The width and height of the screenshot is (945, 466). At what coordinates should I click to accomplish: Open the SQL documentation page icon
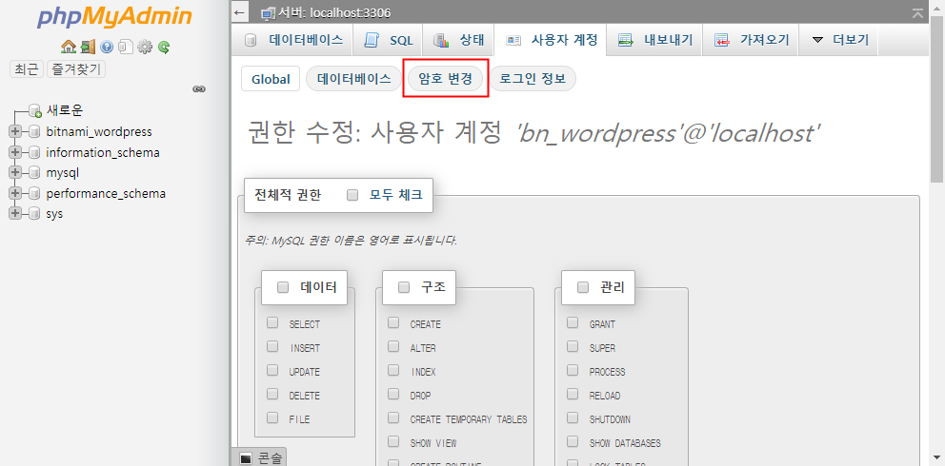[126, 47]
